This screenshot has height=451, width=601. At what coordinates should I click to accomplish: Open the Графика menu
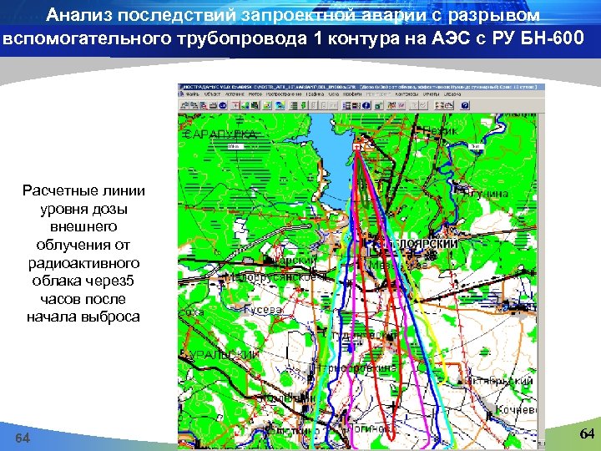coord(315,94)
